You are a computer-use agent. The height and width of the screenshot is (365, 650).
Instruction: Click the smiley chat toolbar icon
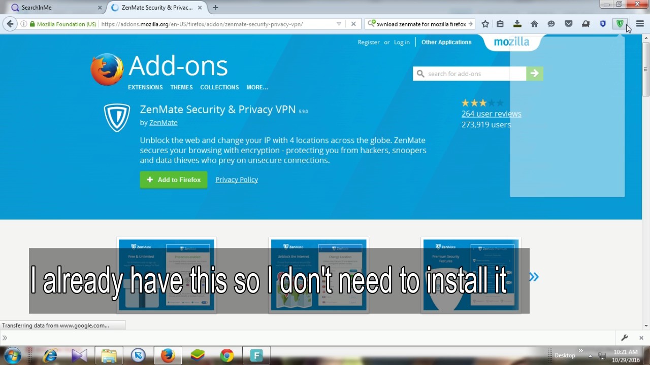(x=551, y=24)
